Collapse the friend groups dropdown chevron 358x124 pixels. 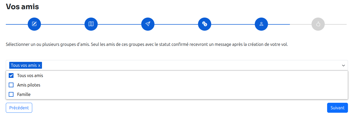coord(343,65)
